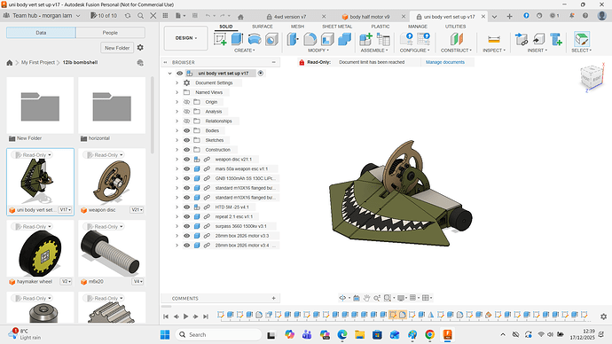
Task: Switch to the SHEET METAL tab
Action: pos(337,27)
